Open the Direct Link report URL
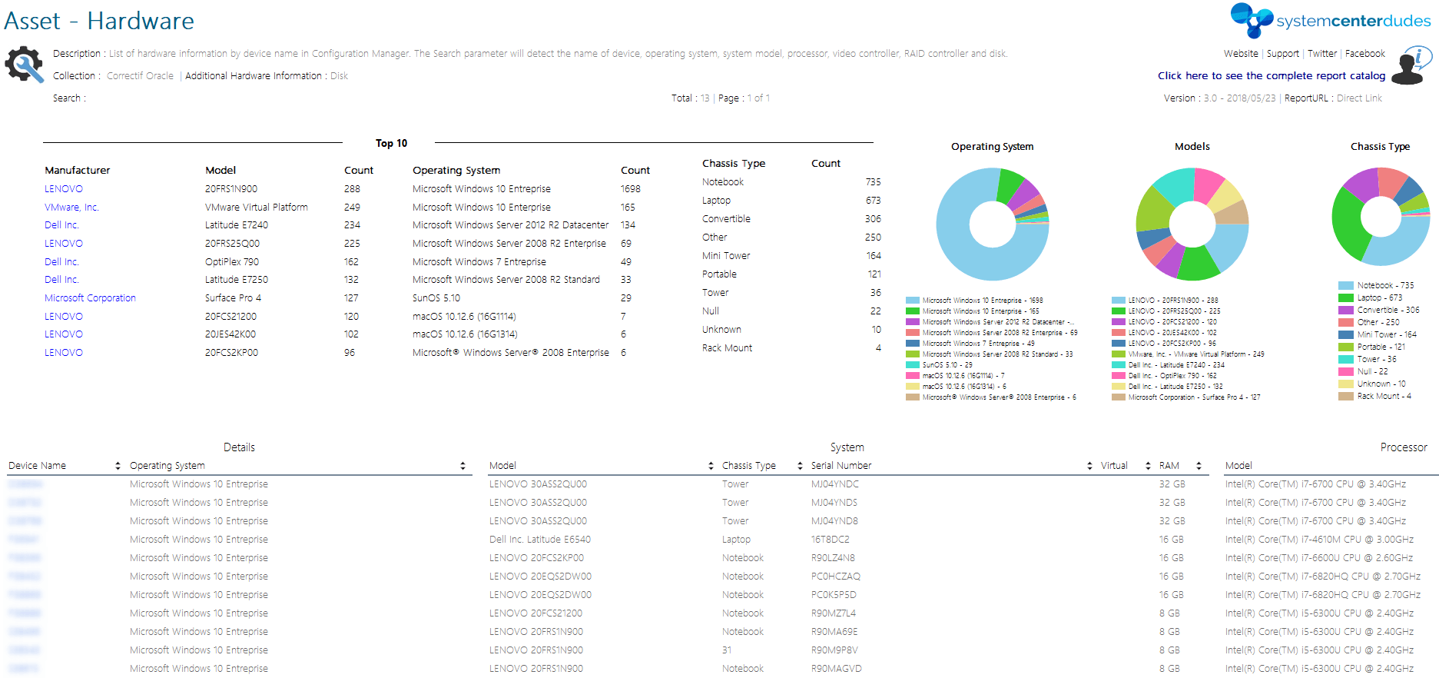The height and width of the screenshot is (678, 1439). pos(1359,98)
